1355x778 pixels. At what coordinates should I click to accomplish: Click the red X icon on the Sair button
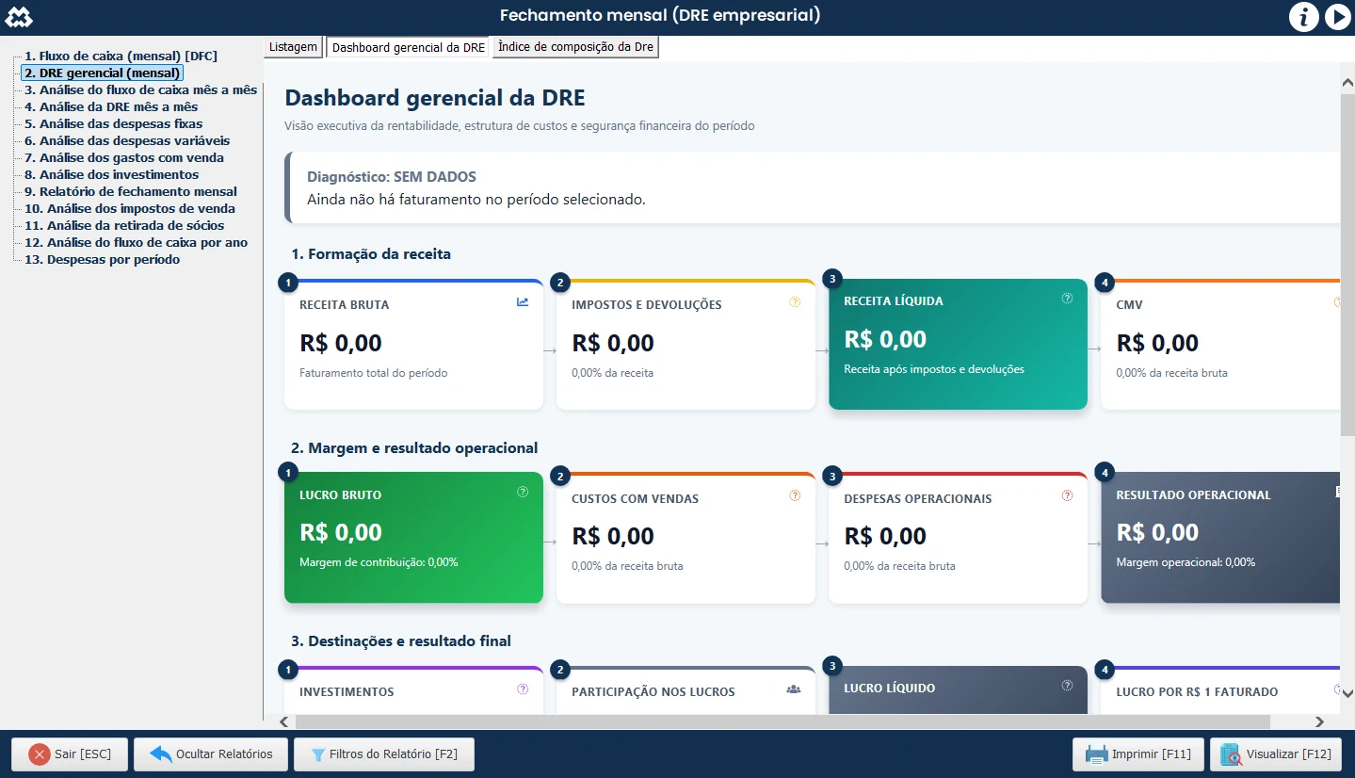[39, 754]
